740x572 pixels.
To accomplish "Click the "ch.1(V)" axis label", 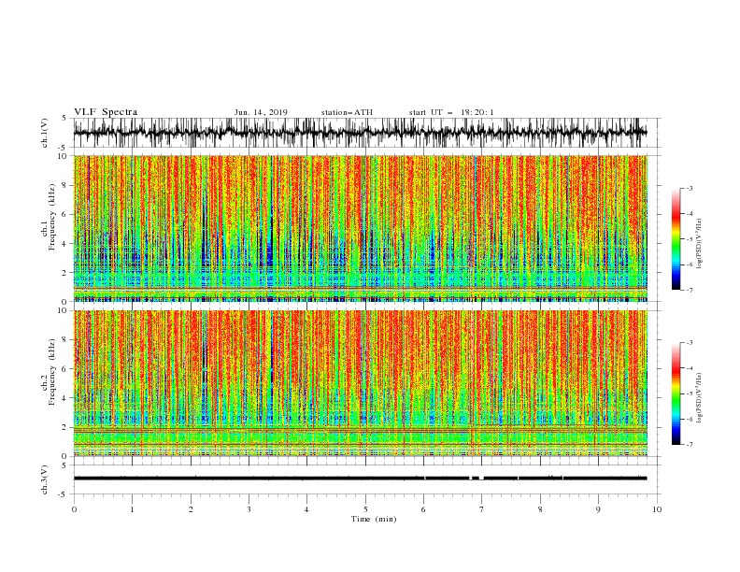I will coord(45,133).
